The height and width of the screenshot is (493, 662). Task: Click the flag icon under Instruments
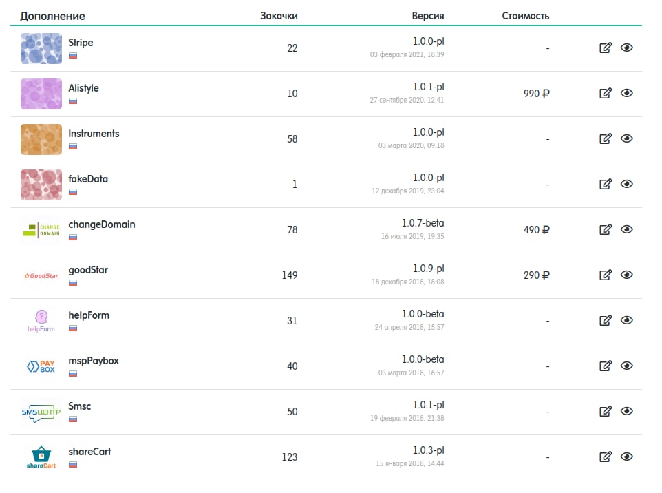[x=73, y=147]
